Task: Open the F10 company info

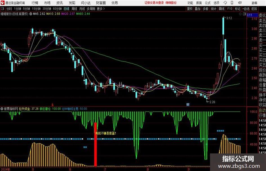Action: [230, 9]
